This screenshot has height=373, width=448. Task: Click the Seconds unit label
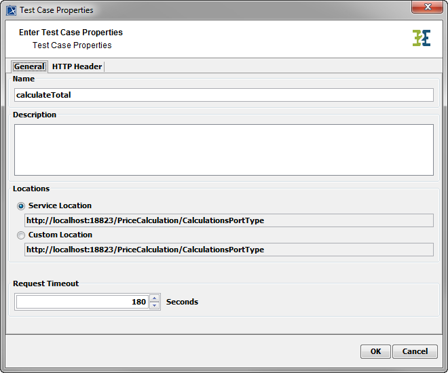(x=182, y=302)
